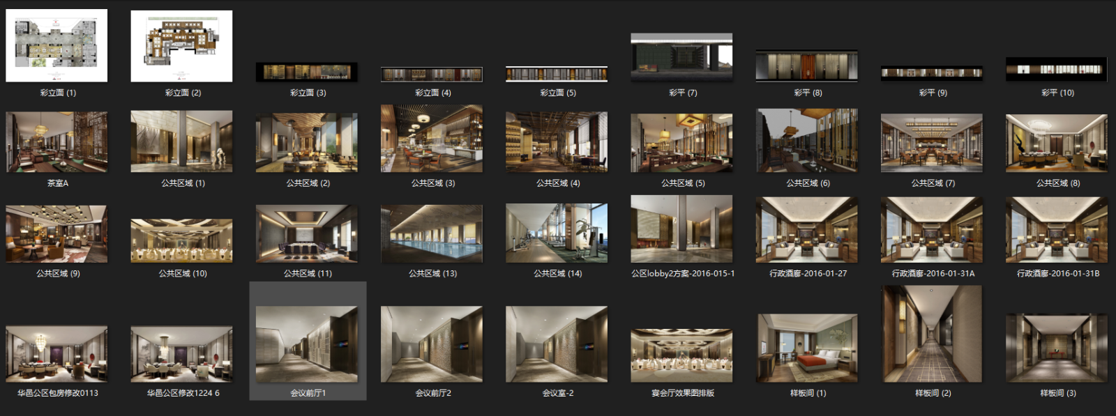Select the 彩立面 (2) thumbnail
This screenshot has width=1116, height=416.
[x=181, y=46]
